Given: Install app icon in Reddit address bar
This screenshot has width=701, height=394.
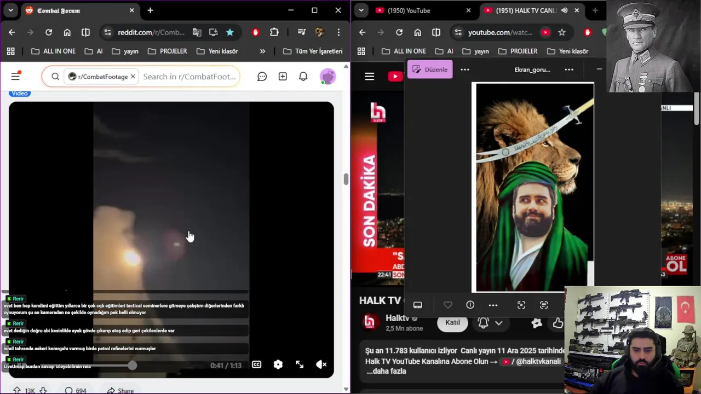Looking at the screenshot, I should pyautogui.click(x=214, y=32).
